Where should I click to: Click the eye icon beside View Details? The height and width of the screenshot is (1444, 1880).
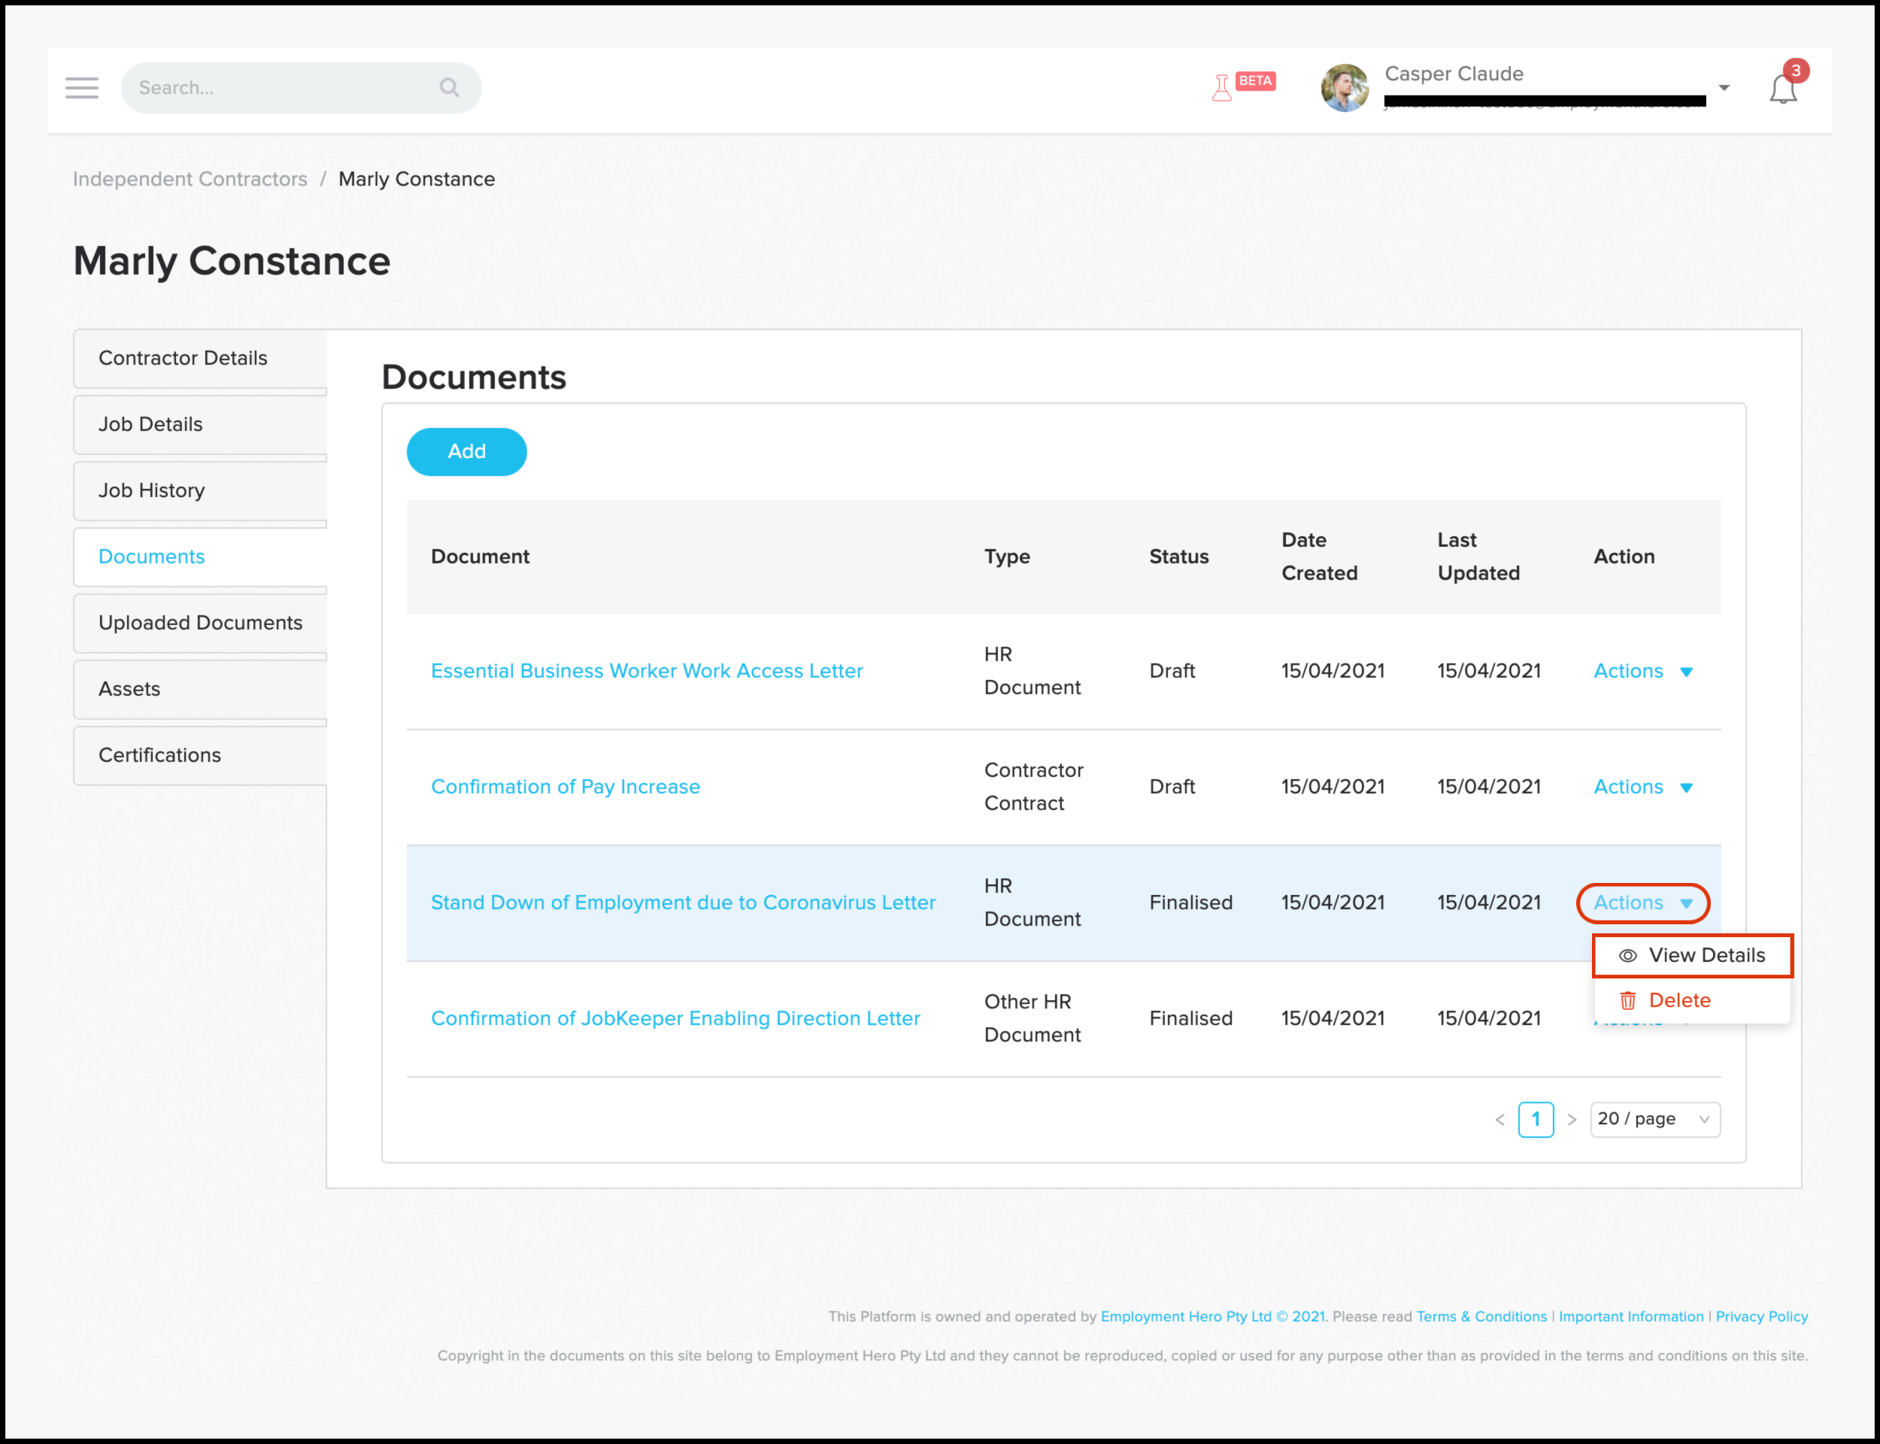[x=1627, y=956]
